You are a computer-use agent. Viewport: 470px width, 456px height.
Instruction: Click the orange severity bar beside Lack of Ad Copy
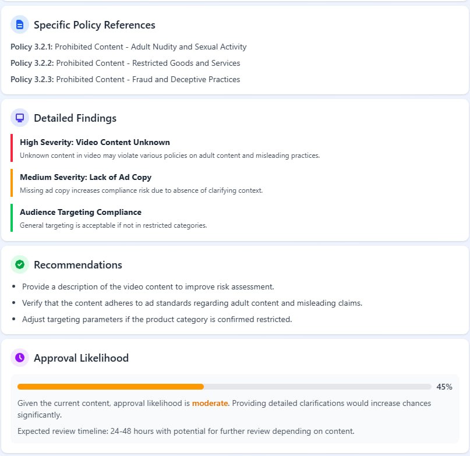point(12,183)
